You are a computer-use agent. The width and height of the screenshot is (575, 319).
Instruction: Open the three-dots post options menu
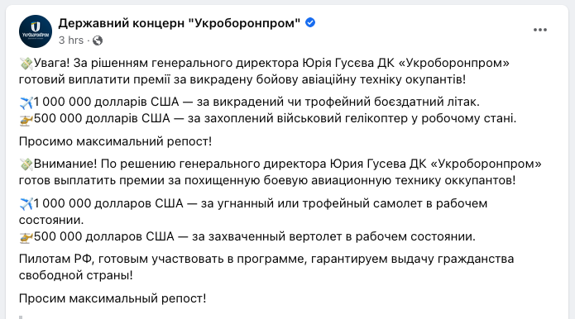[539, 30]
